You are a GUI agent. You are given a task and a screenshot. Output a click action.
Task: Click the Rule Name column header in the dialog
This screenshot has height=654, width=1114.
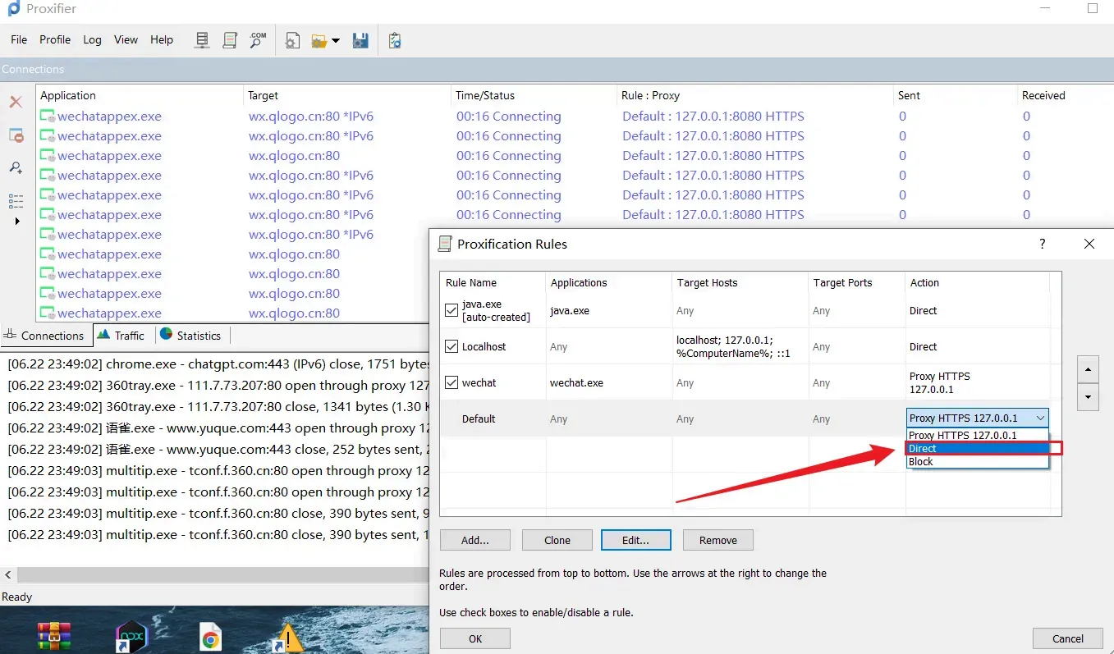point(493,282)
